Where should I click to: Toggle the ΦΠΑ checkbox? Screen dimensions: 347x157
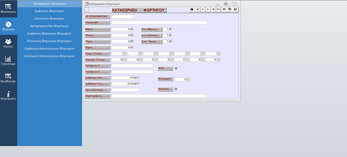tap(176, 68)
